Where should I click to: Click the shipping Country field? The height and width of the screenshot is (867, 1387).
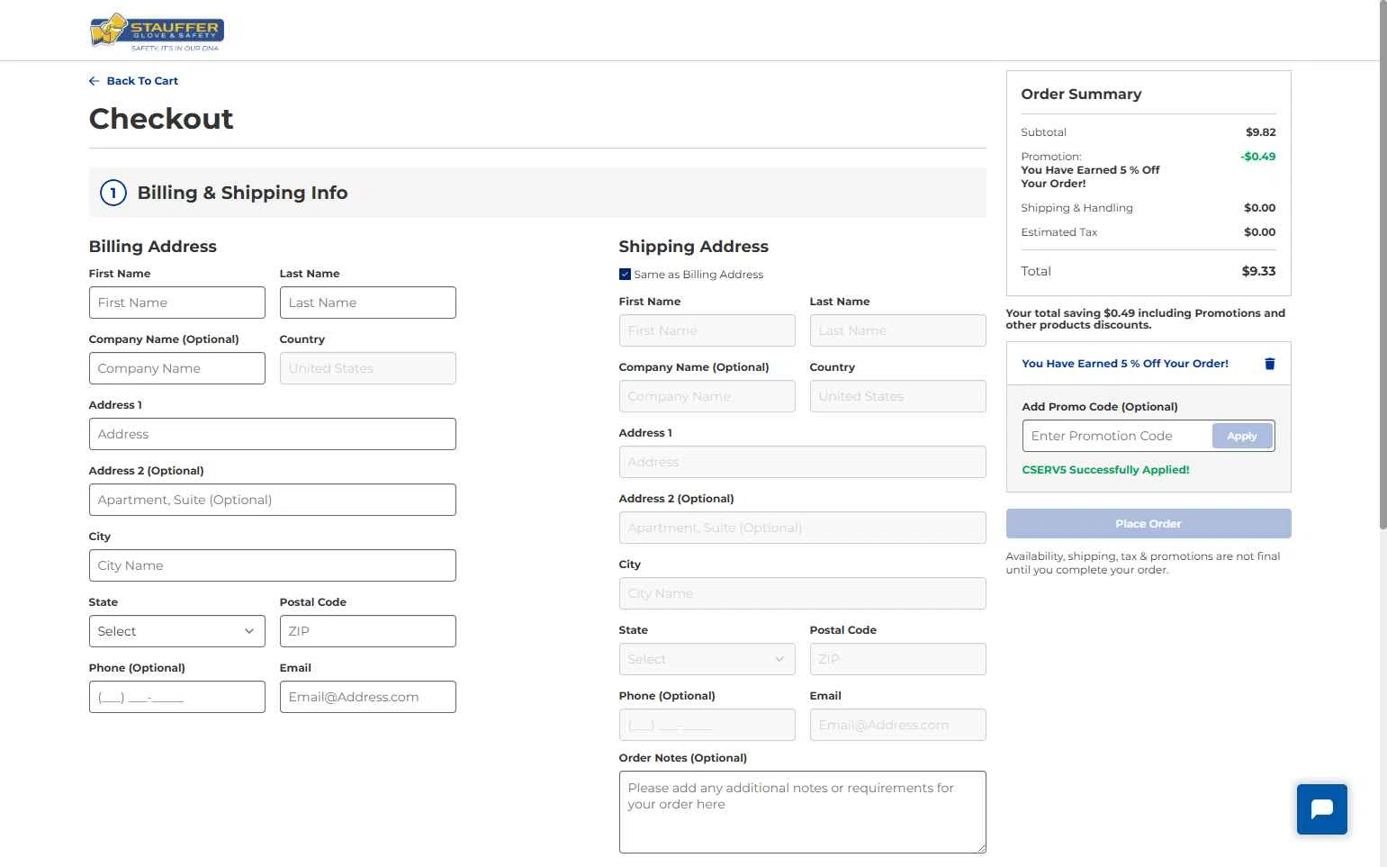[x=898, y=396]
